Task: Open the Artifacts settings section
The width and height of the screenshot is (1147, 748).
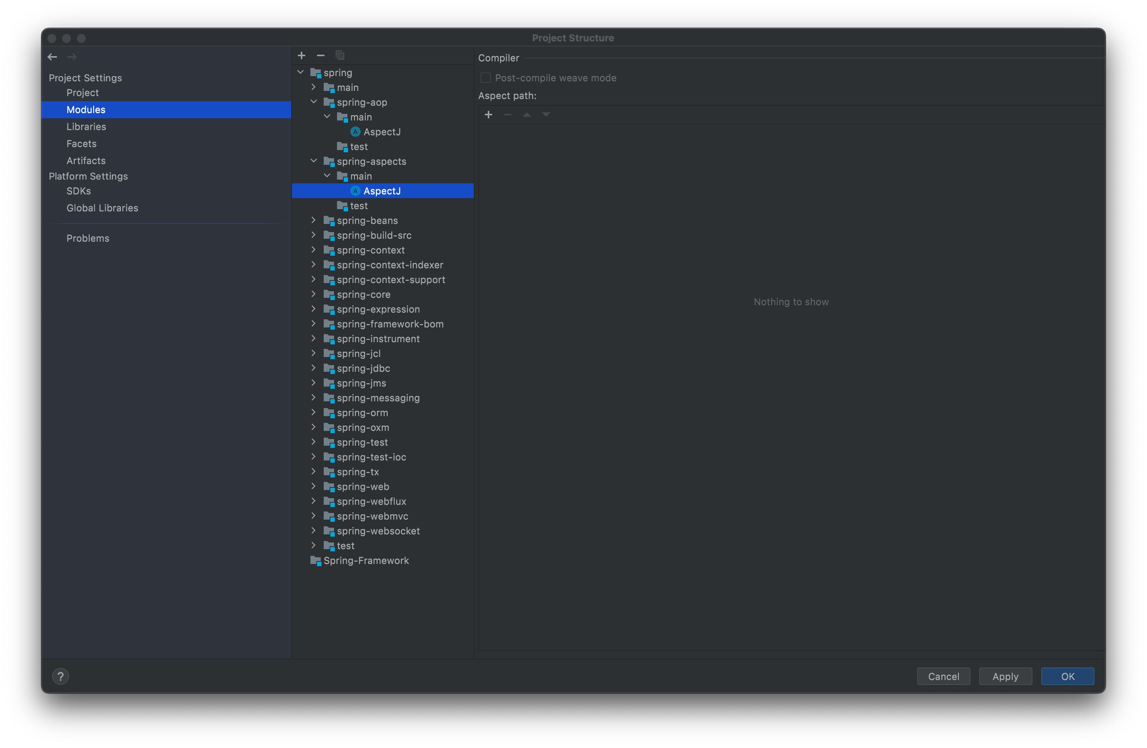Action: pyautogui.click(x=86, y=160)
